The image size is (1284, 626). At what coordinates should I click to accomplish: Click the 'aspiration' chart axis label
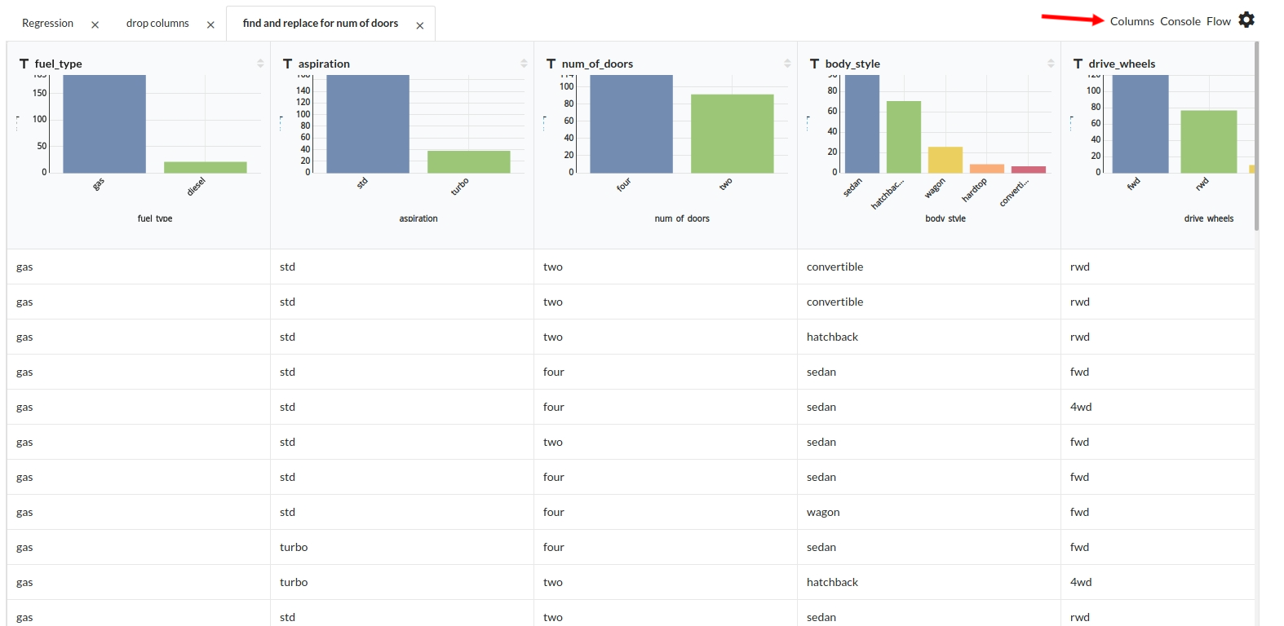coord(418,218)
